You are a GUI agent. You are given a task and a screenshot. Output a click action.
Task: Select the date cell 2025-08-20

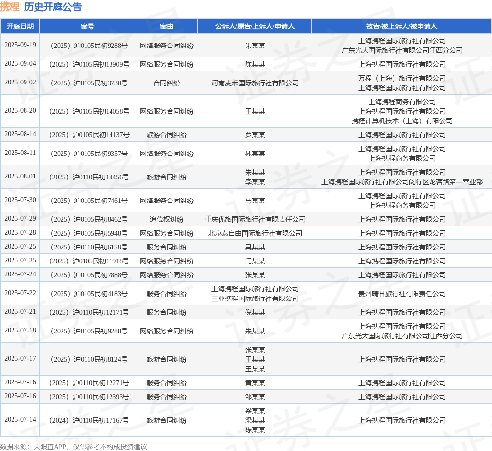(20, 111)
